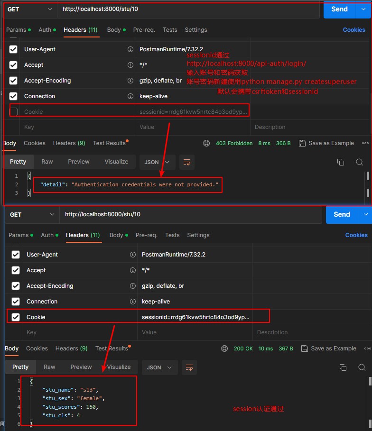Image resolution: width=372 pixels, height=431 pixels.
Task: Disable the checked Cookie header in lower request
Action: tap(16, 317)
